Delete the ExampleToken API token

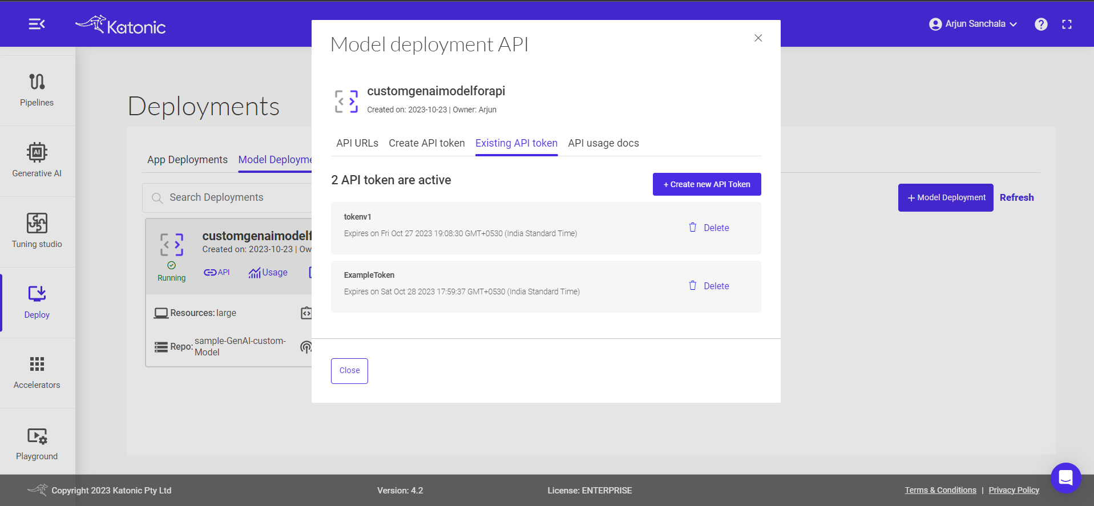[x=709, y=286]
